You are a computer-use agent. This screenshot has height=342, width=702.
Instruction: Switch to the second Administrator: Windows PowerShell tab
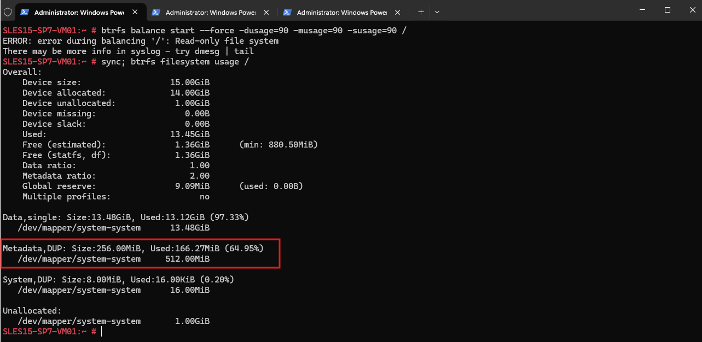(211, 12)
